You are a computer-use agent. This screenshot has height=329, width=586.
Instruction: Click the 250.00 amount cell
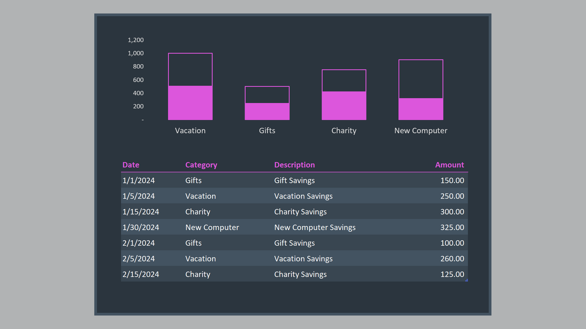point(452,196)
